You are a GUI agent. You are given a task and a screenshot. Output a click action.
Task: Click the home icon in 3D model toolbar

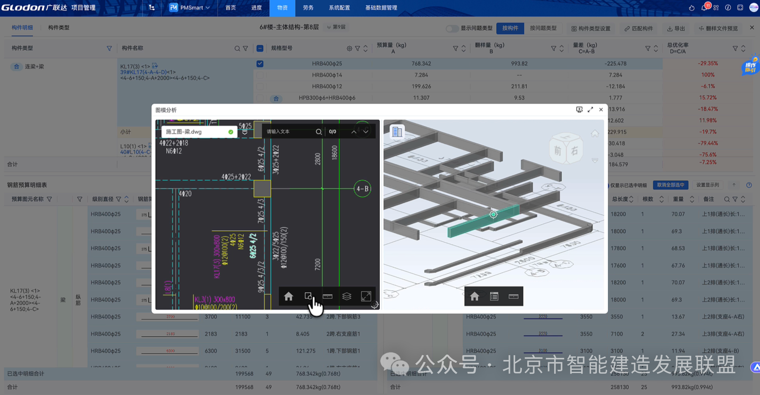(474, 296)
